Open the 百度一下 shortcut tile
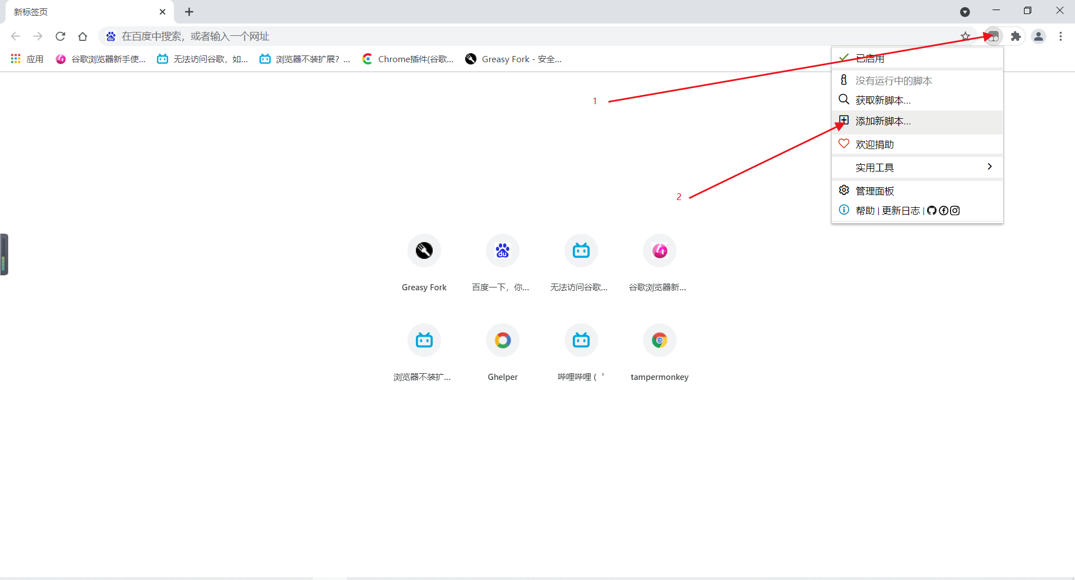Image resolution: width=1075 pixels, height=580 pixels. (x=503, y=263)
